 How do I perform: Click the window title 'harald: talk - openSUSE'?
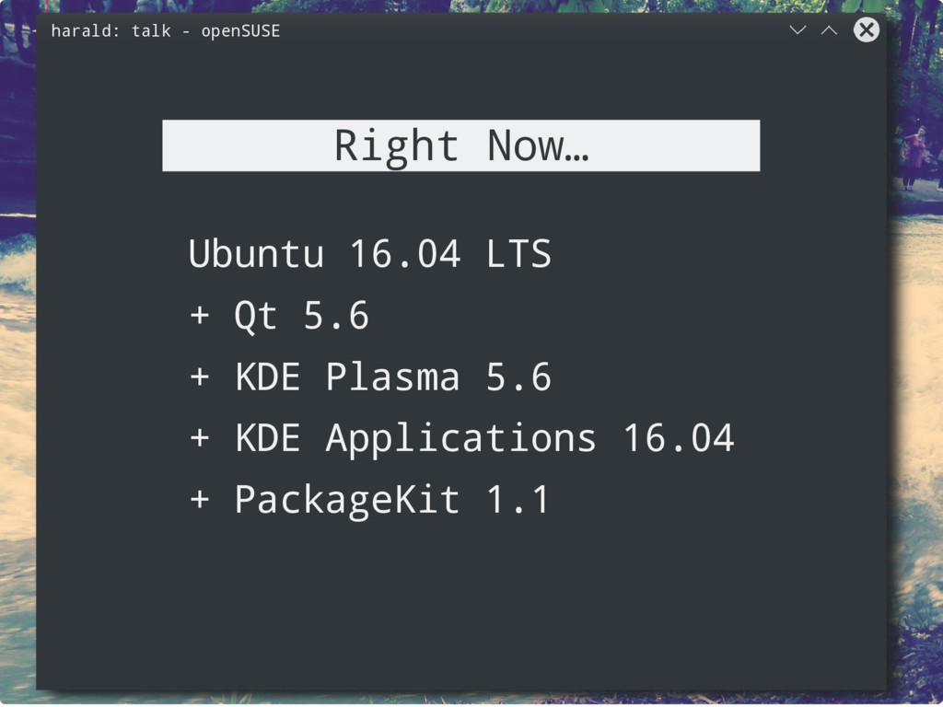[166, 30]
